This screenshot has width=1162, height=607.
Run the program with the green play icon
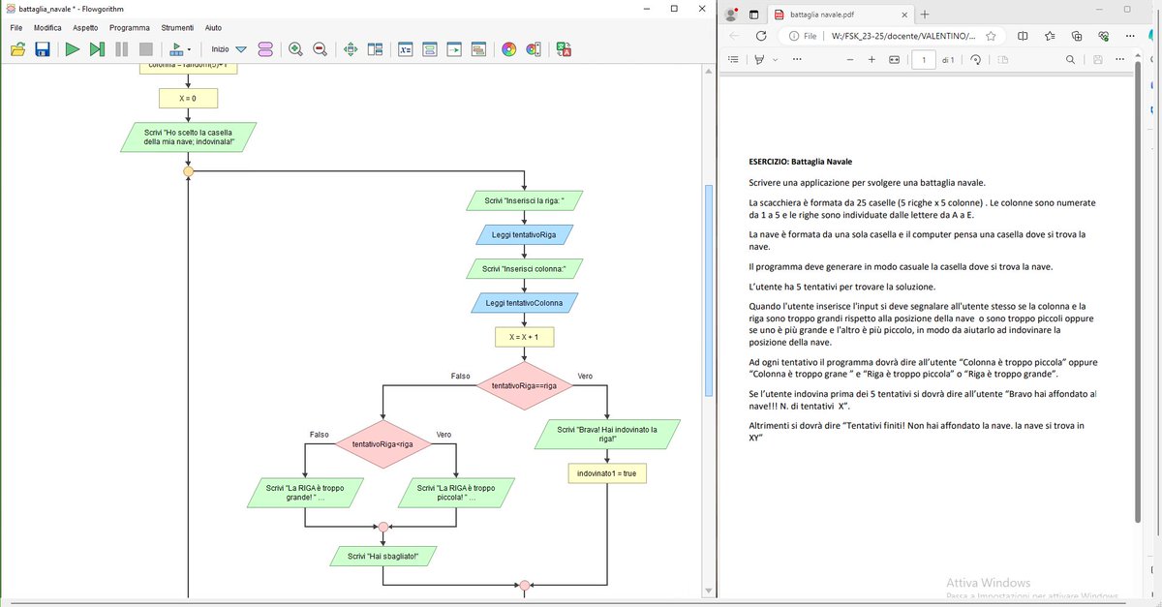(x=73, y=49)
